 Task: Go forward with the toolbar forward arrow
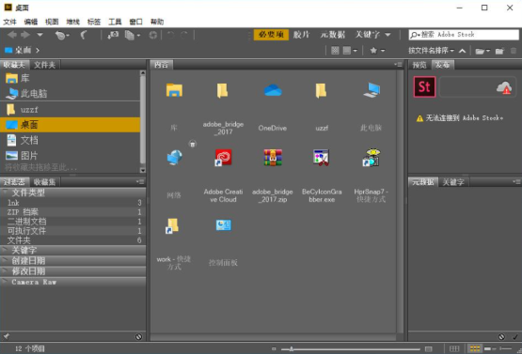click(25, 35)
